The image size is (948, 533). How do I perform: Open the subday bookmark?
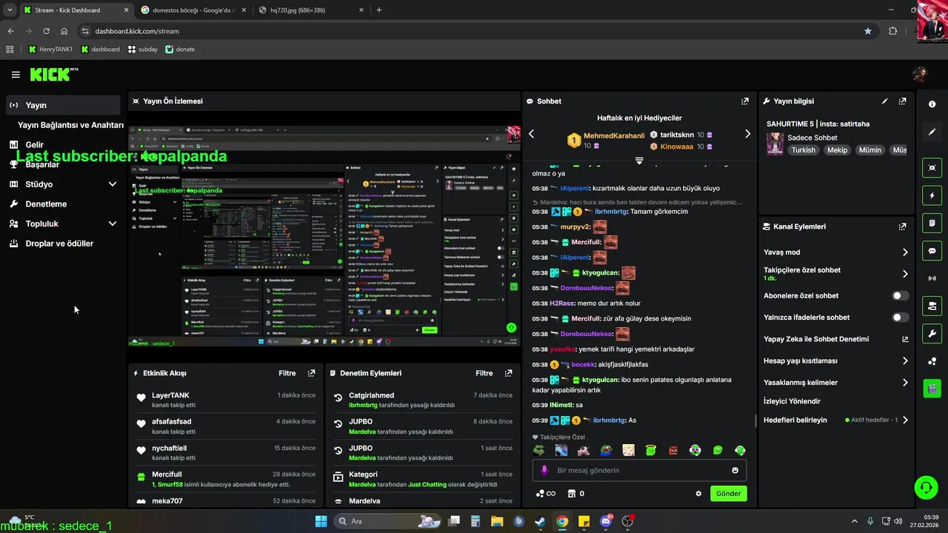142,50
